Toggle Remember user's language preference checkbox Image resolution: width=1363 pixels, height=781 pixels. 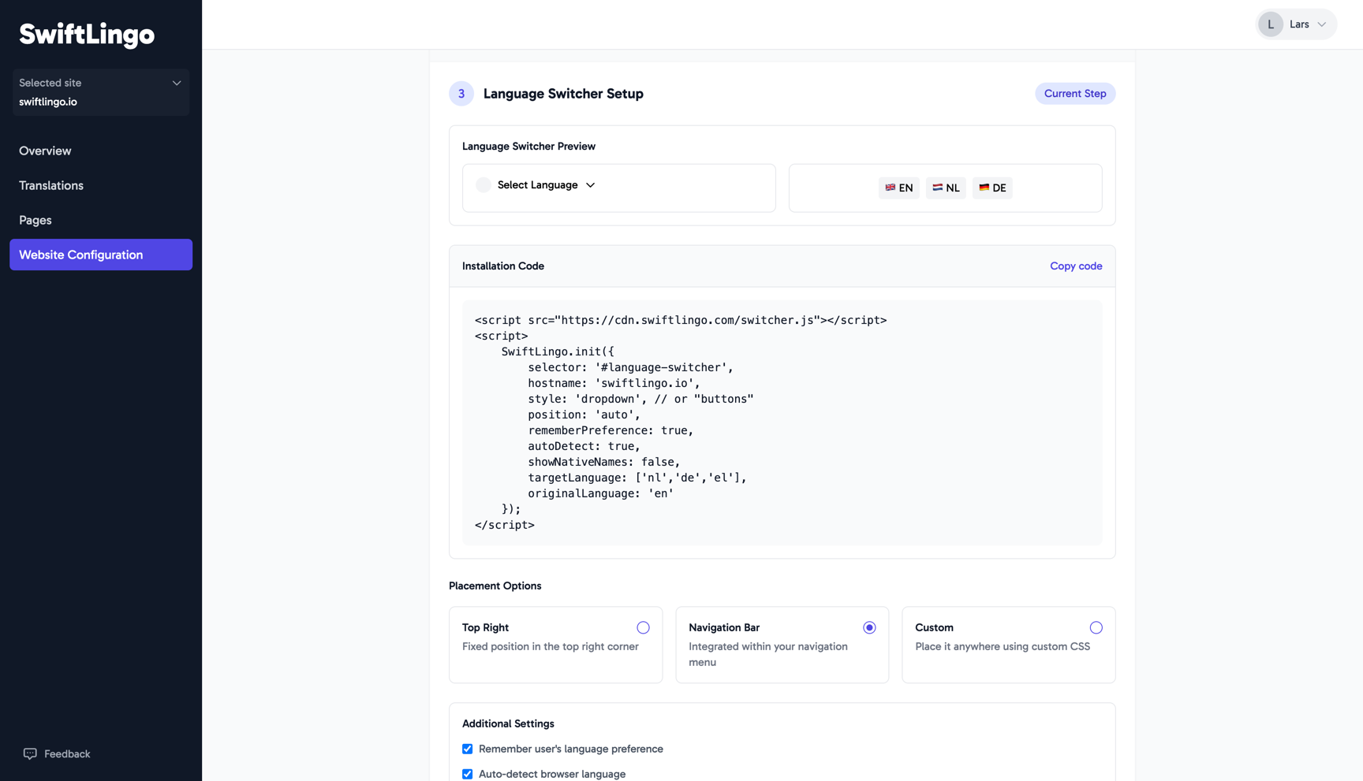468,749
